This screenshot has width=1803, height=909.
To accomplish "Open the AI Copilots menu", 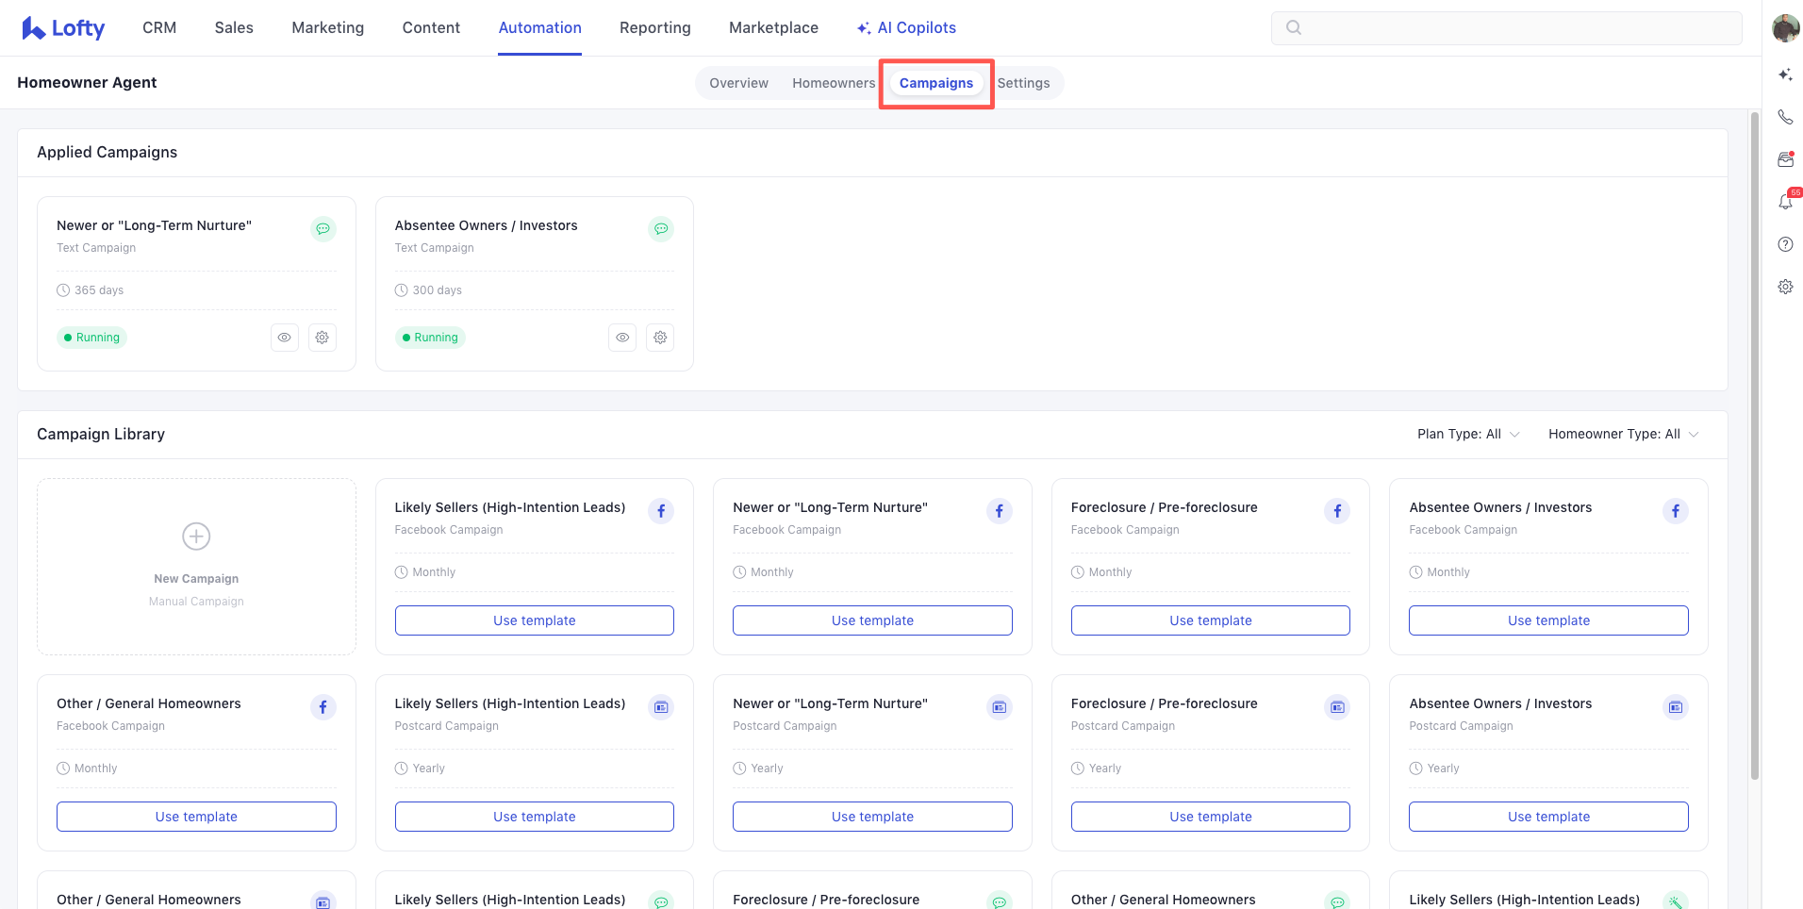I will [x=906, y=28].
